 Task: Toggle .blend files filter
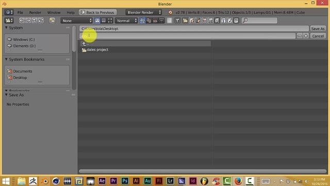(191, 21)
